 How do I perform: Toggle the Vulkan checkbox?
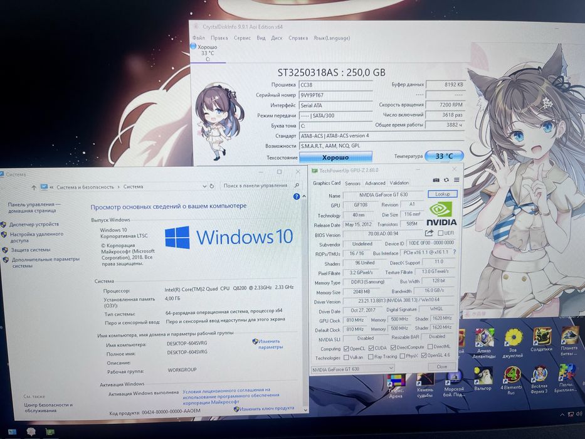tap(346, 357)
